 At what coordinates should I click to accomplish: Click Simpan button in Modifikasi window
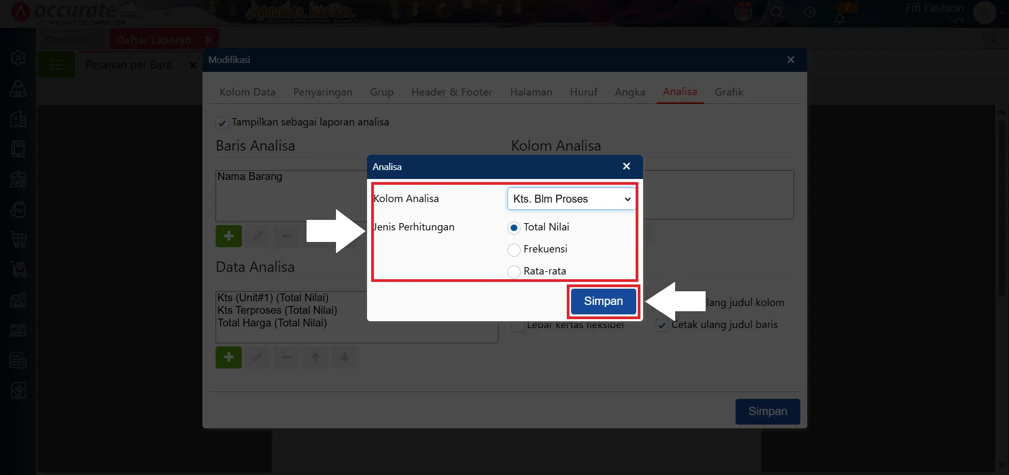click(767, 411)
